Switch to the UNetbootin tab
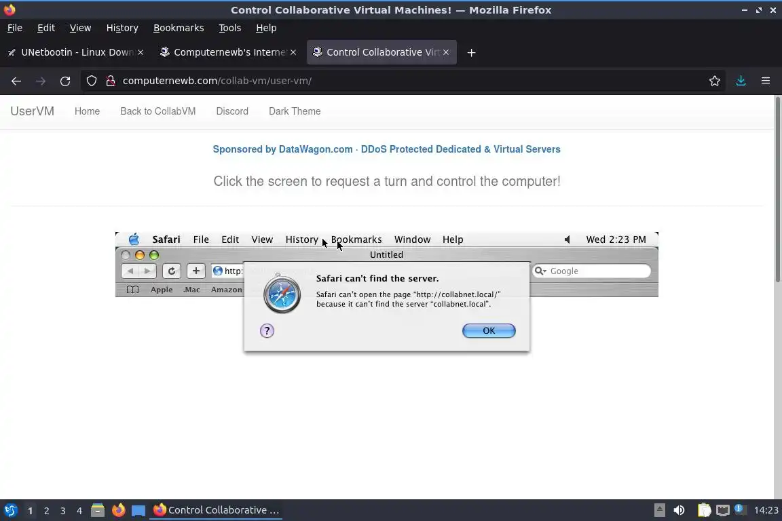This screenshot has height=521, width=782. [75, 52]
